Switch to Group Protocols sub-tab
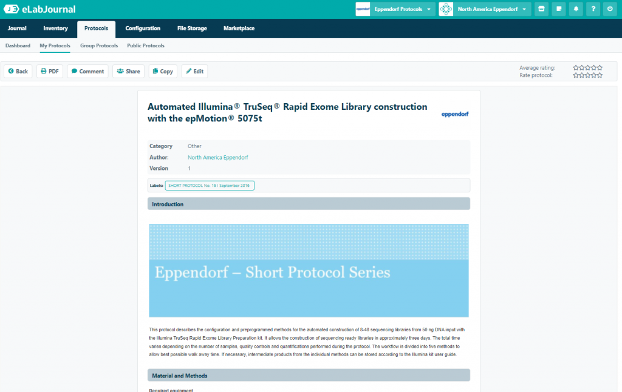 [x=99, y=46]
